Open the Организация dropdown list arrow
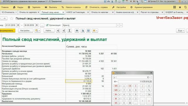 tap(118, 25)
